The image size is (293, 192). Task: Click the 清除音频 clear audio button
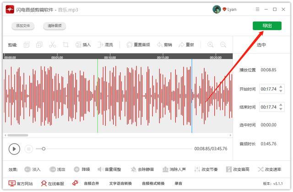54,26
